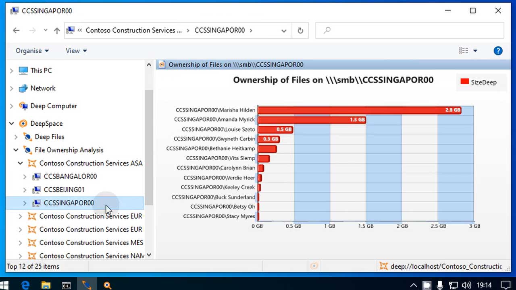The height and width of the screenshot is (290, 516).
Task: Open the view options dropdown arrow
Action: click(x=475, y=51)
